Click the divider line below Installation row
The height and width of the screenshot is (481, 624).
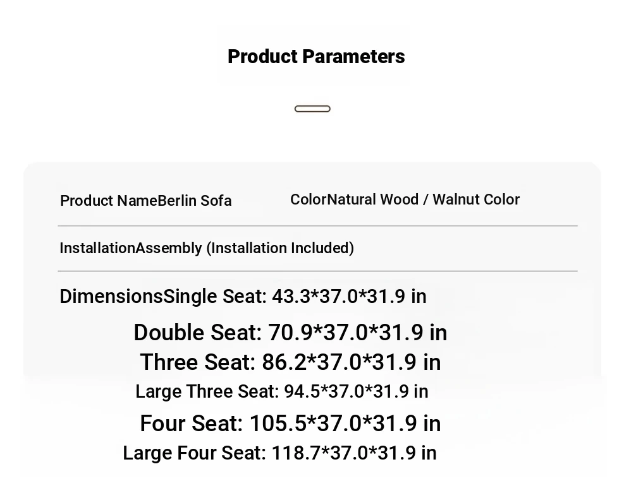[317, 271]
